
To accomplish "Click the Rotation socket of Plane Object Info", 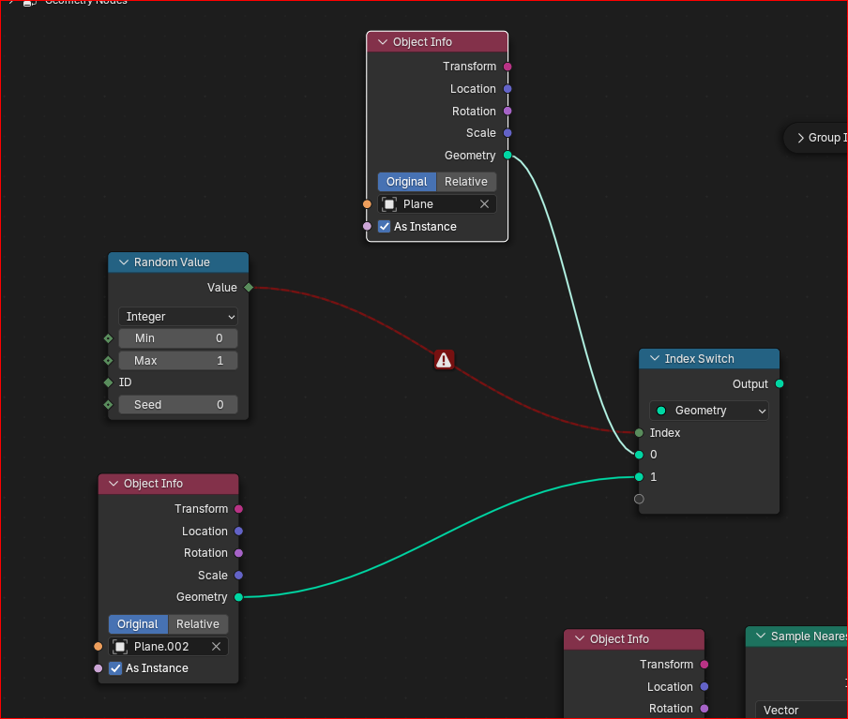I will click(x=507, y=111).
